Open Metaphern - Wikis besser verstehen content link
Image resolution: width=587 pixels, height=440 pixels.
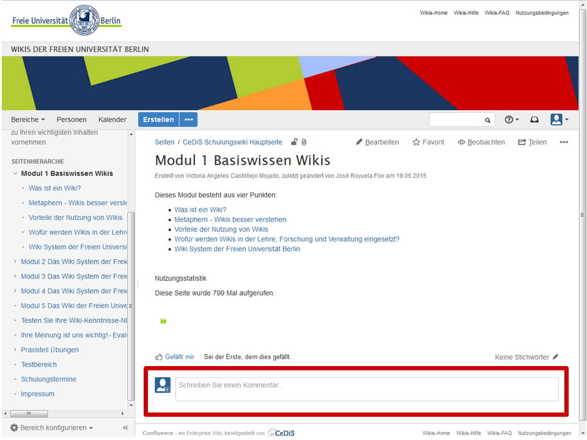click(231, 219)
